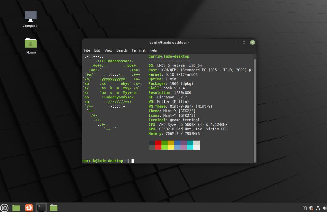Click the green swatch in the neofetch palette

165,142
